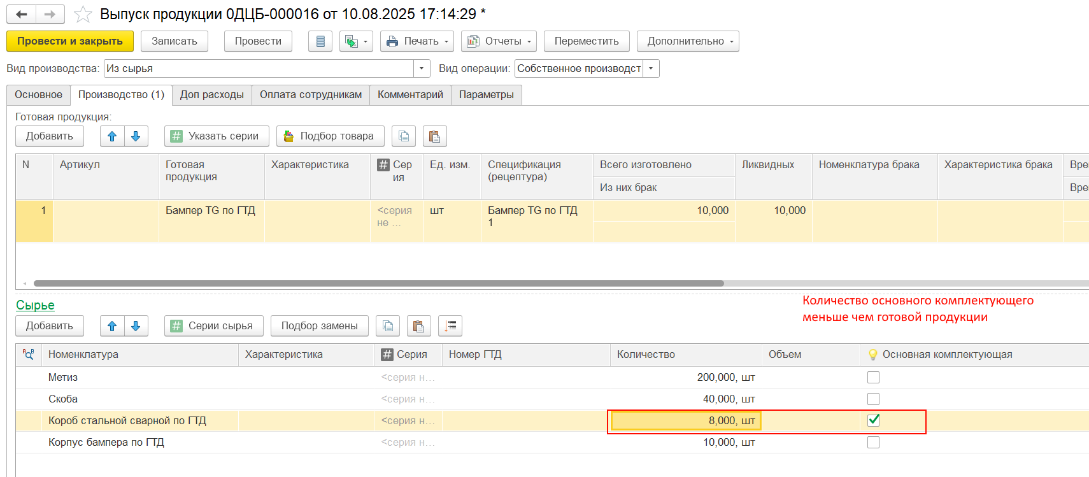Switch to the Доп расходы tab
The height and width of the screenshot is (477, 1089).
tap(211, 95)
